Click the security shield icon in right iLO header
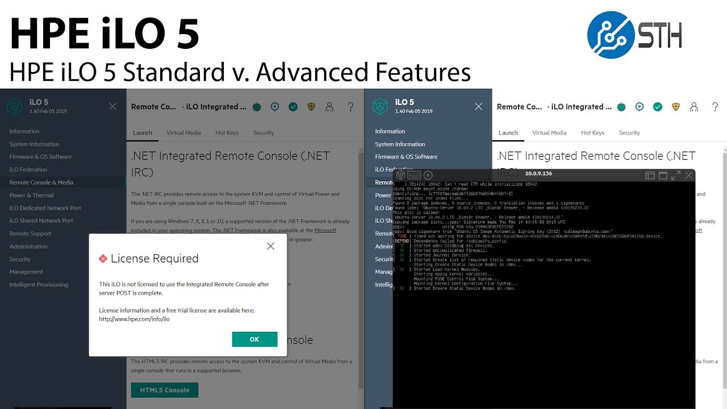 pyautogui.click(x=675, y=107)
